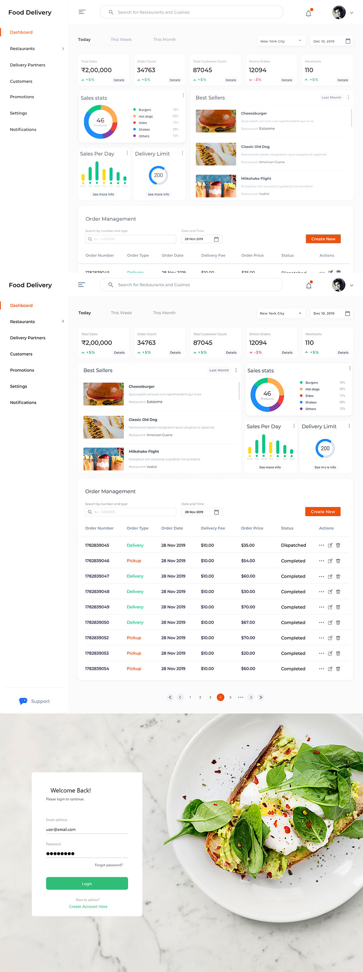Open Last Month filter in upper Best Sellers
This screenshot has width=363, height=972.
[331, 97]
